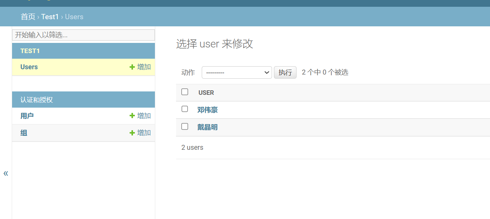490x219 pixels.
Task: Click the green plus icon beside 用户
Action: click(132, 116)
